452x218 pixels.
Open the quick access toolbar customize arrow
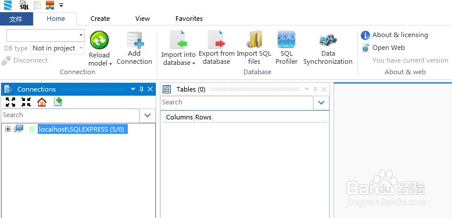[61, 5]
